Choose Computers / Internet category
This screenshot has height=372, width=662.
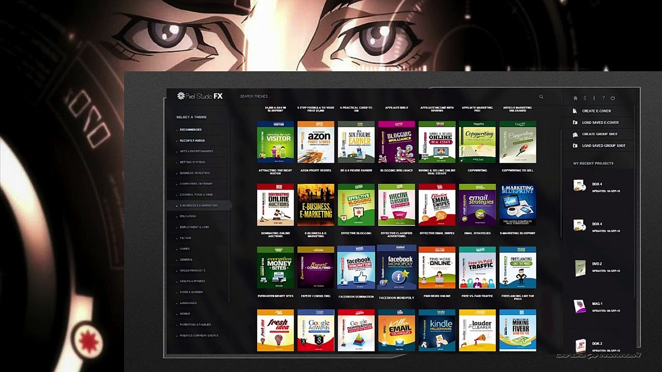(x=197, y=184)
